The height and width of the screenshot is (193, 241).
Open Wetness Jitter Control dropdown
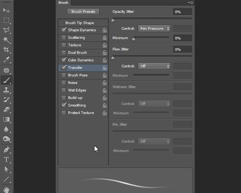point(154,104)
